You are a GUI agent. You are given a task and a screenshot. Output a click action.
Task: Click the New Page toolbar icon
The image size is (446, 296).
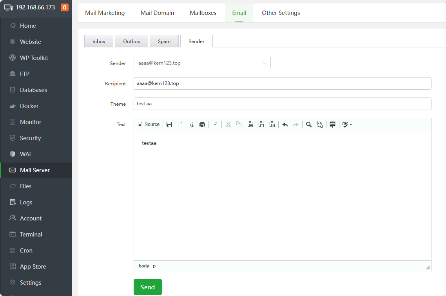180,125
